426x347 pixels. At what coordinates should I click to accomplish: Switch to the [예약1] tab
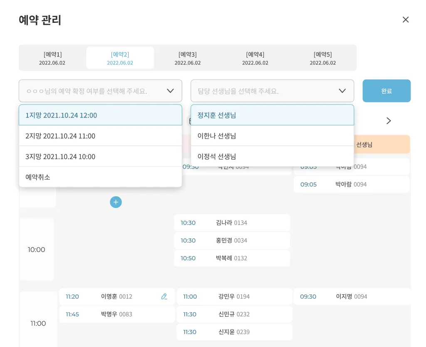52,58
